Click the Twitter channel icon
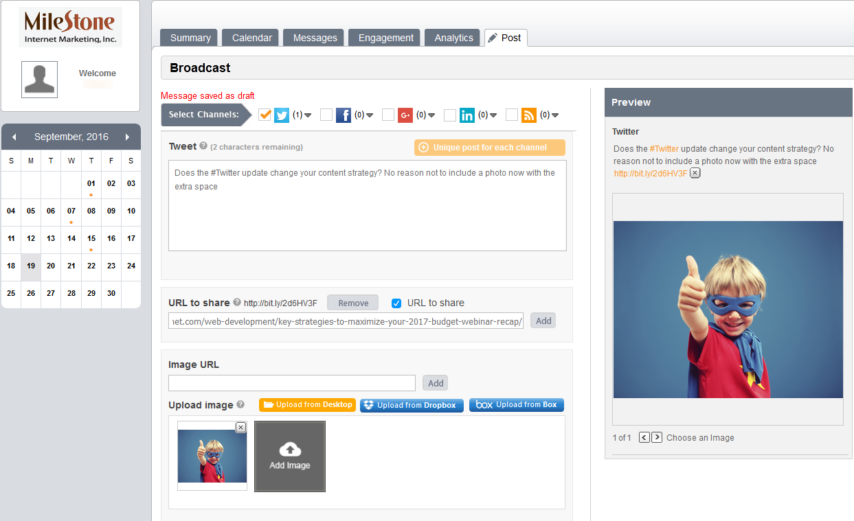Image resolution: width=854 pixels, height=521 pixels. point(282,115)
